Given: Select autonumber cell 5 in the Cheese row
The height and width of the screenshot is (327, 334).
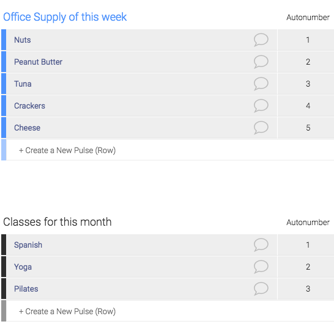Looking at the screenshot, I should point(306,128).
